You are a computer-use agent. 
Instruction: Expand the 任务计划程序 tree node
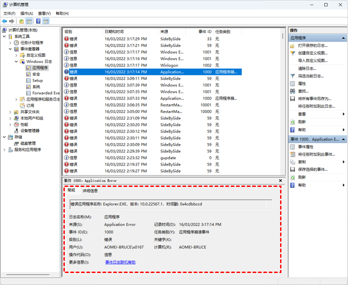(10, 43)
